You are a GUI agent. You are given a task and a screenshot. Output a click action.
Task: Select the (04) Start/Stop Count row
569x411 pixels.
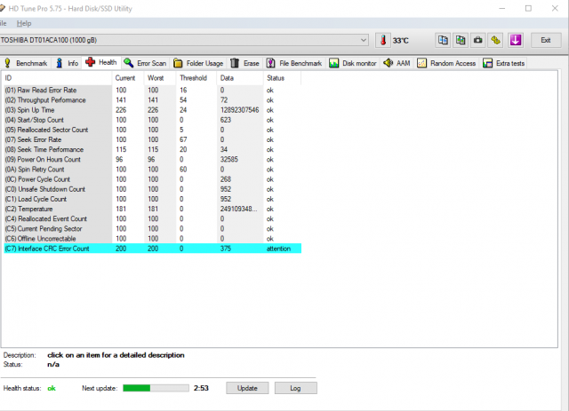click(x=152, y=120)
